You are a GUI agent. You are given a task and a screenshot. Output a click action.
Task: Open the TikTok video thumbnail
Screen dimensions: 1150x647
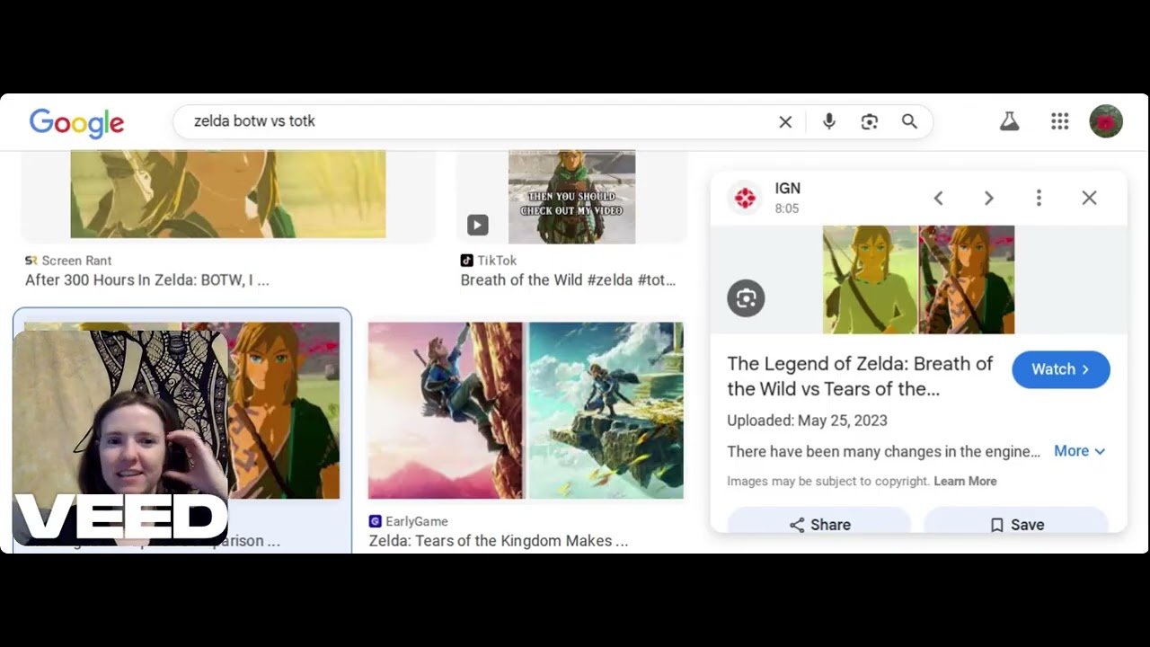pyautogui.click(x=571, y=197)
